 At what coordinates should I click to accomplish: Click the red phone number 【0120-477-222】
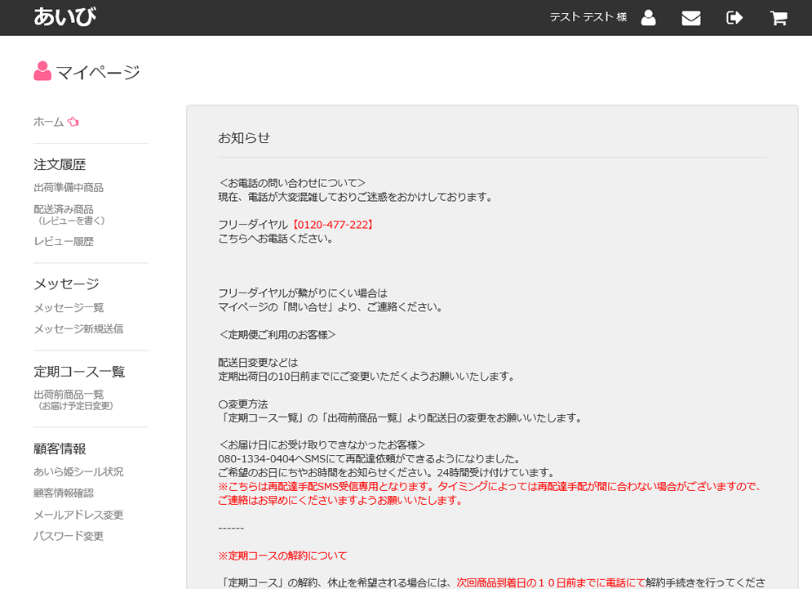(332, 225)
